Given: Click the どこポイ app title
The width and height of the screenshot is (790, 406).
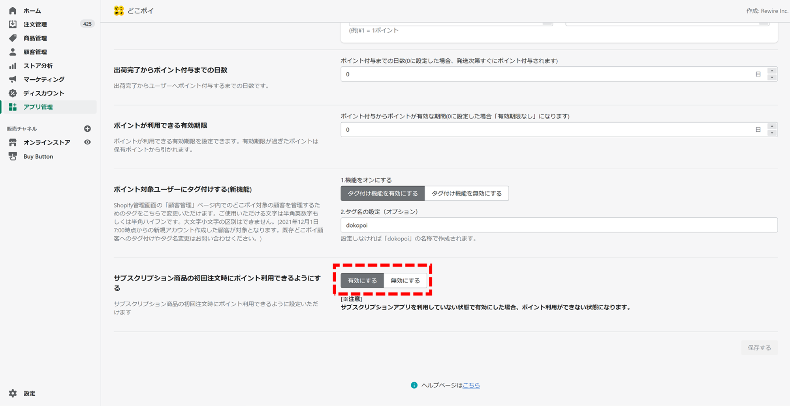Looking at the screenshot, I should tap(141, 11).
